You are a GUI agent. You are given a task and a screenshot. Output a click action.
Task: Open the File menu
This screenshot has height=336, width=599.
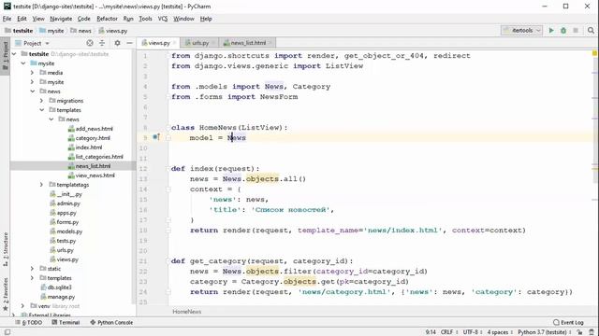point(7,19)
